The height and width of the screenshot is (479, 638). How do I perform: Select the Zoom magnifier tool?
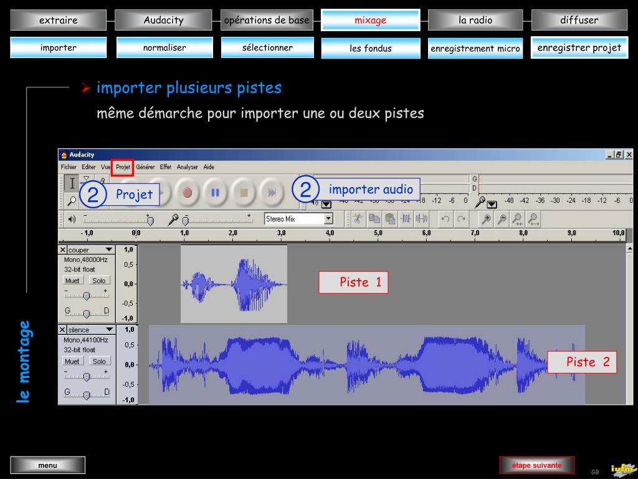pos(72,200)
